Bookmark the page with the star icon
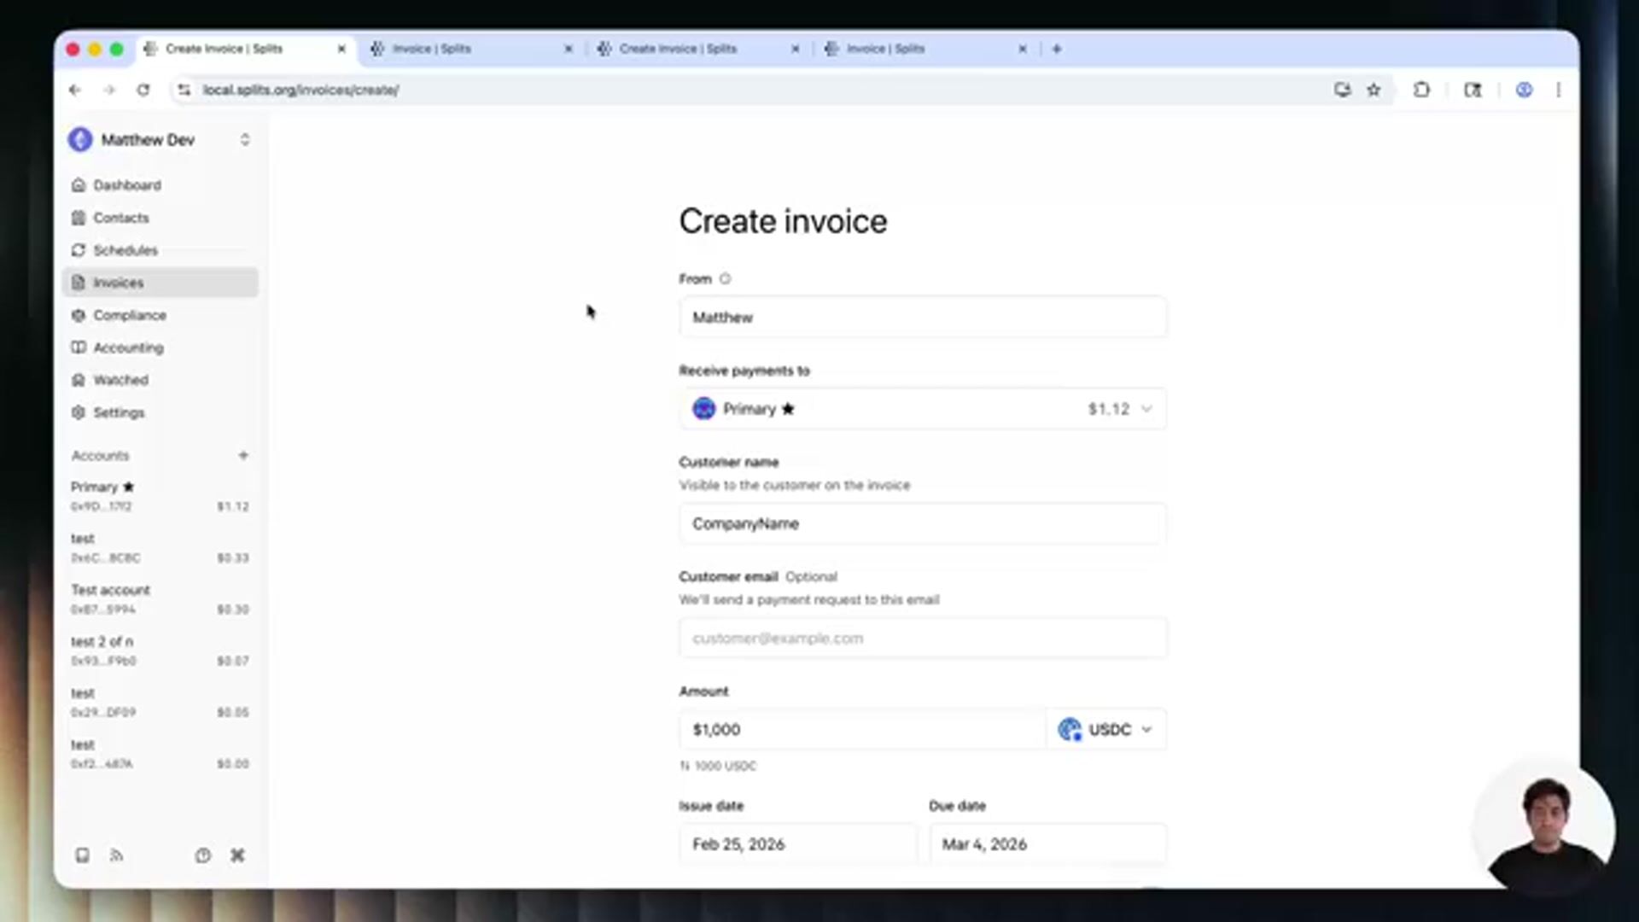The image size is (1639, 922). coord(1374,90)
